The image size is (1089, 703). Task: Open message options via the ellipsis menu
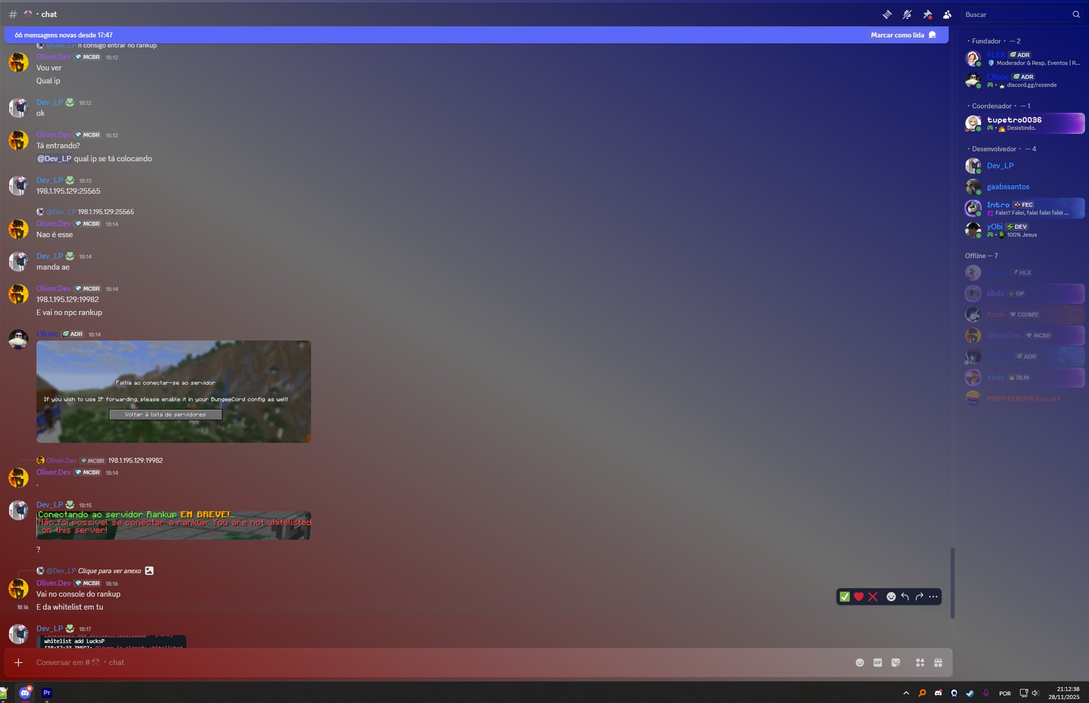[x=933, y=596]
